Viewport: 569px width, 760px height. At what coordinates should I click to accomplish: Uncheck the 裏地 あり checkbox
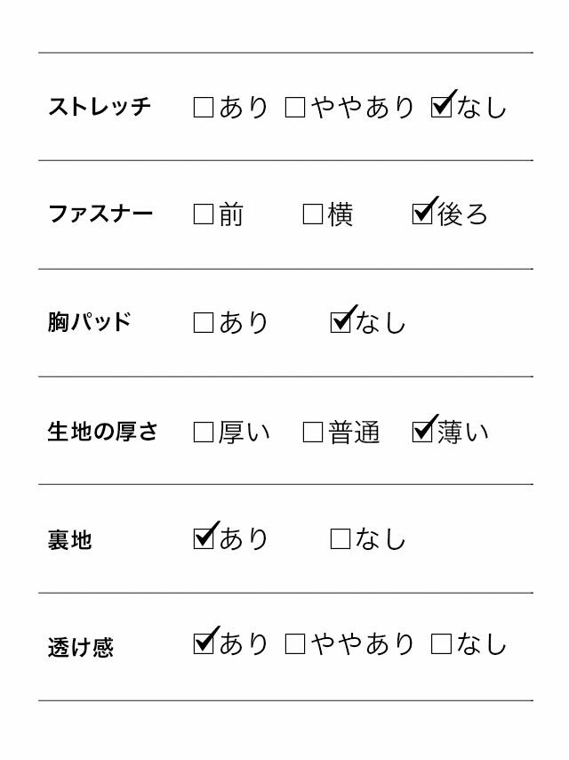pyautogui.click(x=204, y=538)
